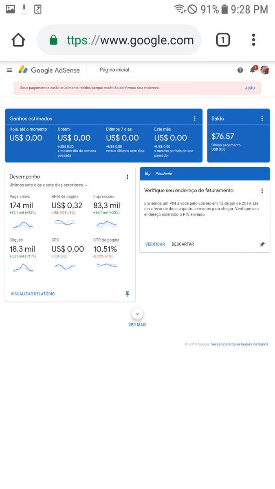Open the AdSense help question mark icon
This screenshot has width=275, height=489.
[x=240, y=70]
